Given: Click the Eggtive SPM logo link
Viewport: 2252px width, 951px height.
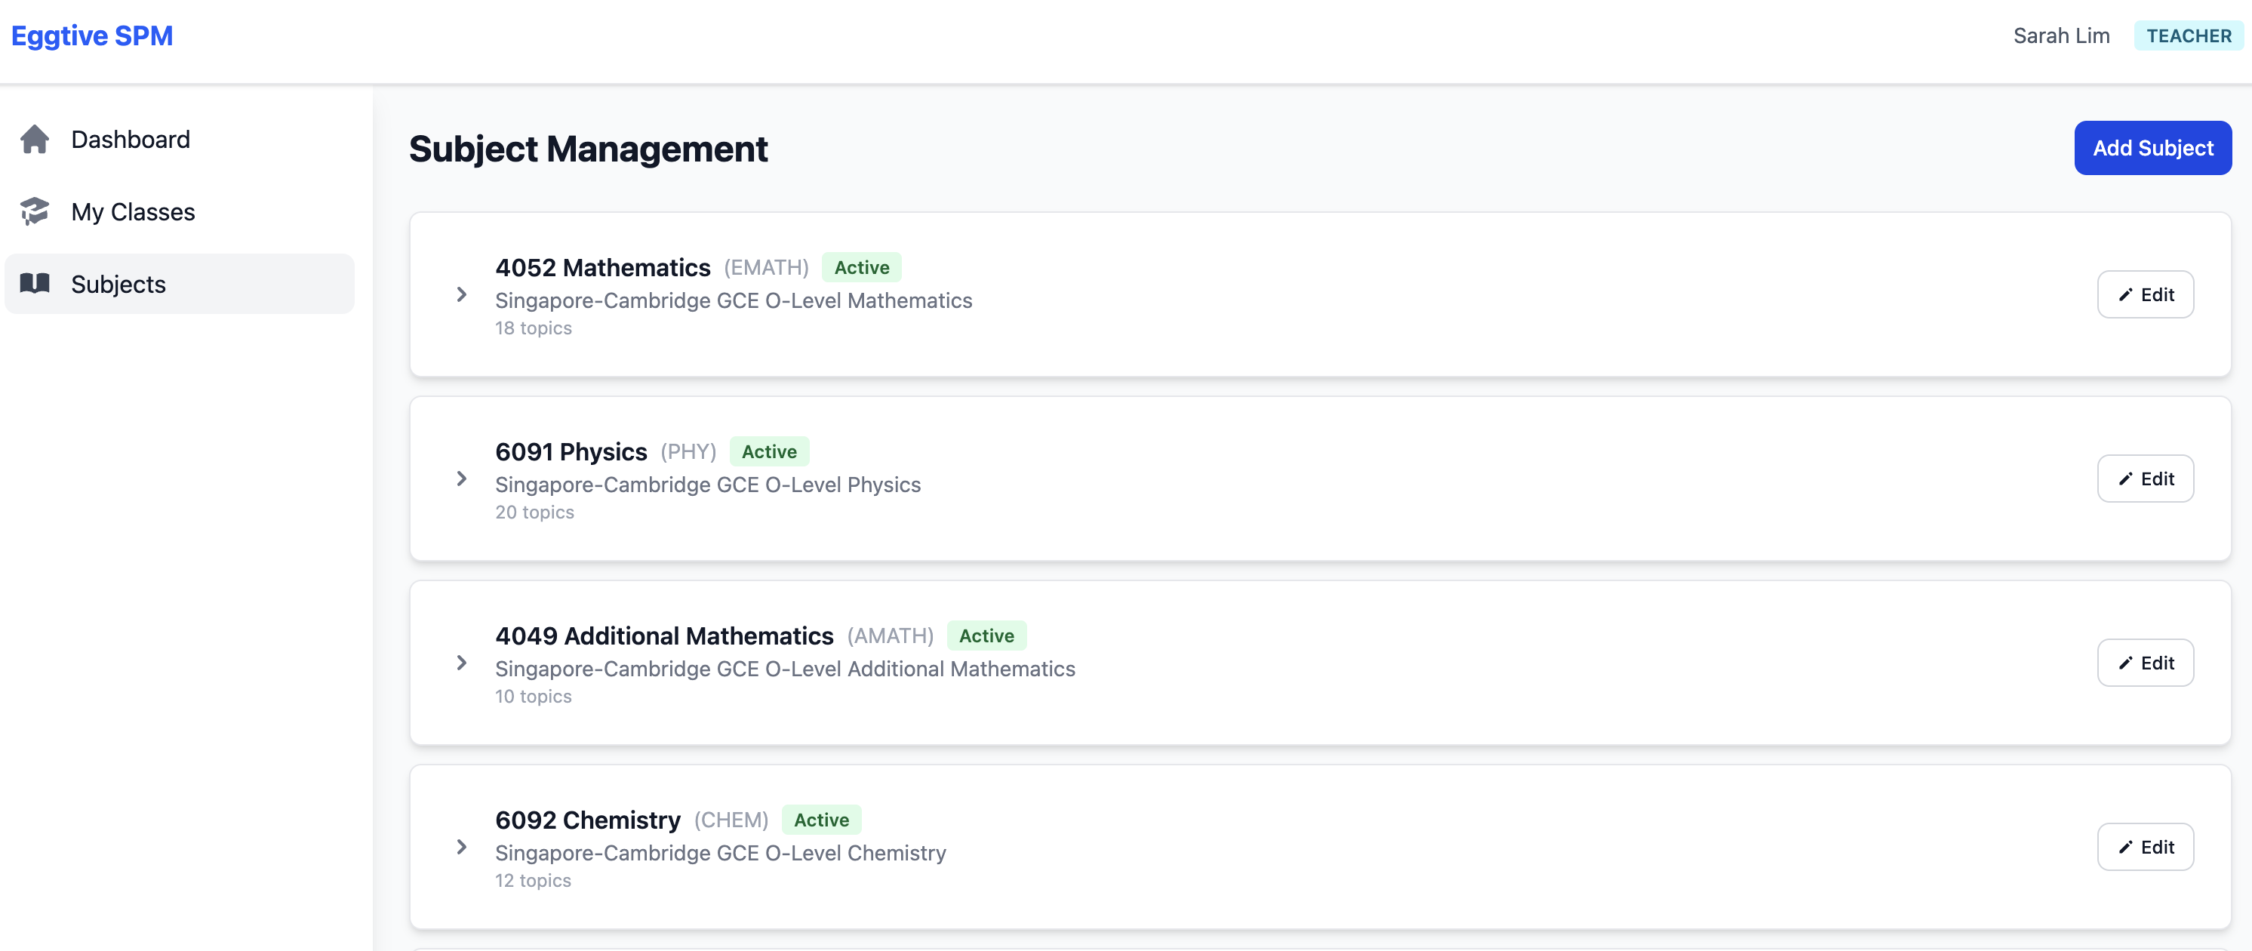Looking at the screenshot, I should [x=92, y=35].
